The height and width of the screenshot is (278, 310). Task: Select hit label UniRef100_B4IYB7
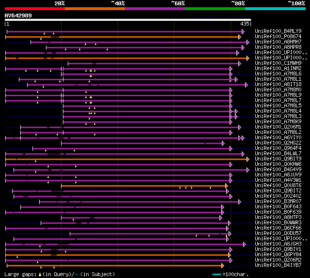tap(278, 265)
